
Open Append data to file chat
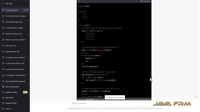click(x=15, y=52)
